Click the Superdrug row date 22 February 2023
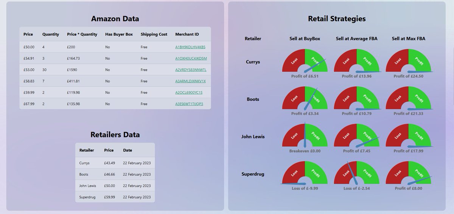The width and height of the screenshot is (454, 214). pyautogui.click(x=137, y=197)
